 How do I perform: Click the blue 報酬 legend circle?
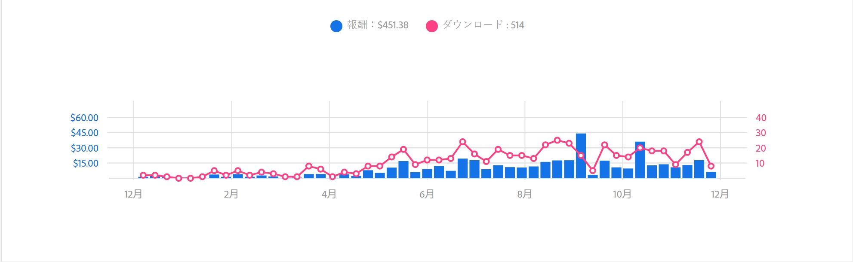click(x=336, y=26)
